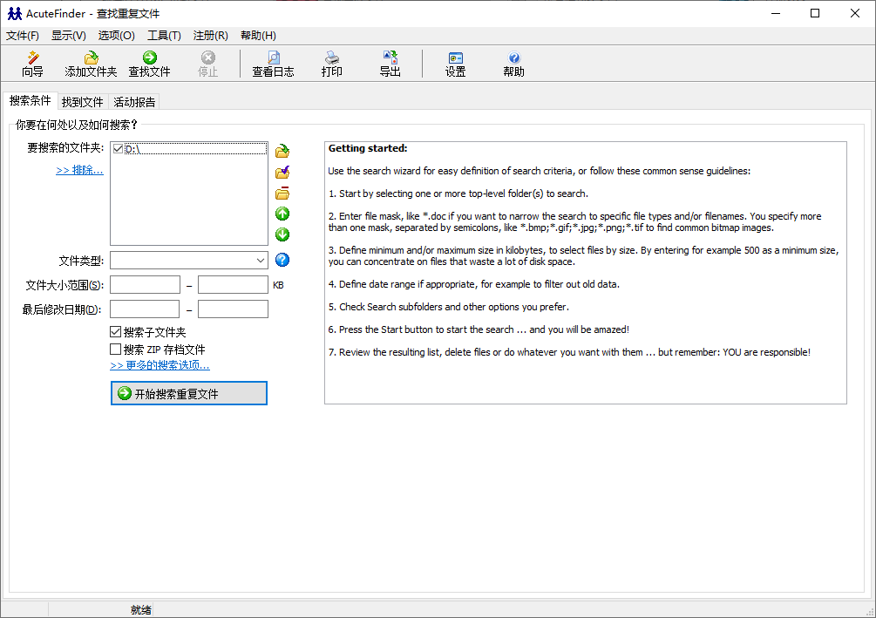Image resolution: width=876 pixels, height=618 pixels.
Task: Expand the 文件类型 dropdown
Action: (x=261, y=260)
